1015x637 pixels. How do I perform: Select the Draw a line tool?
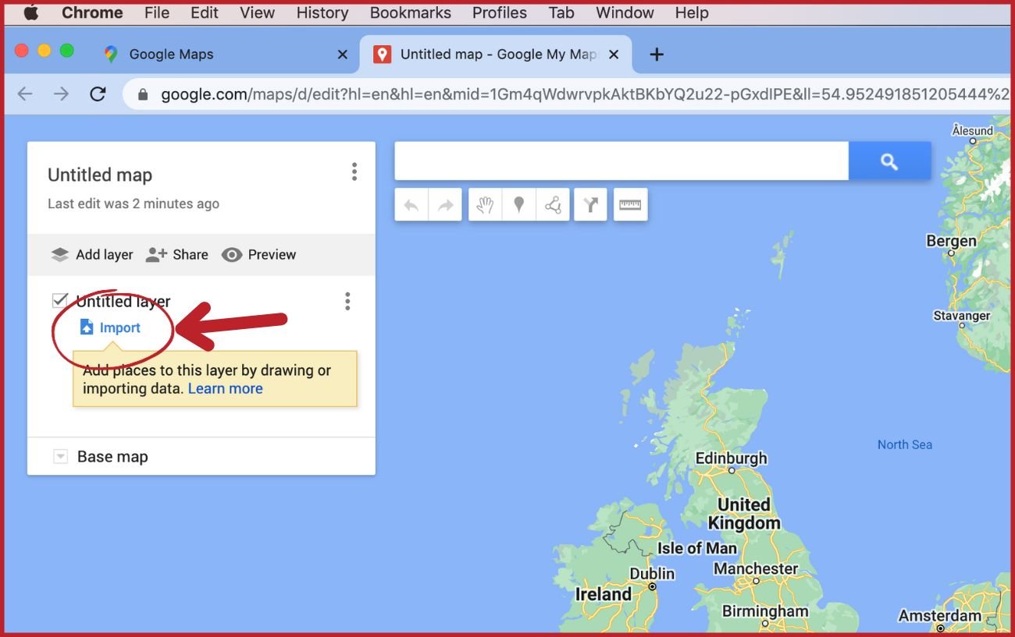(x=553, y=205)
